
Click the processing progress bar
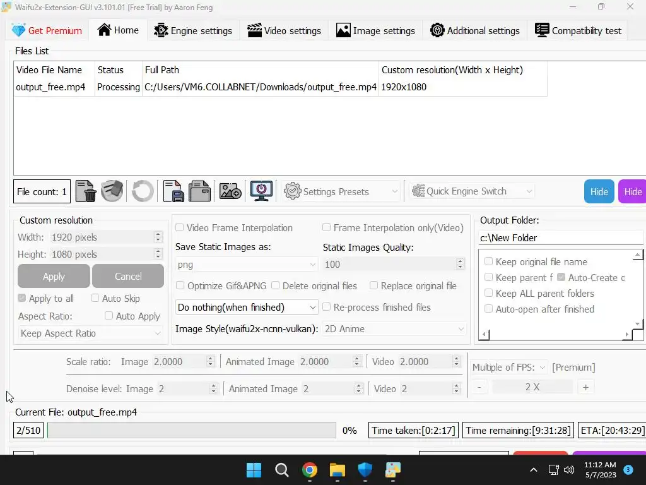pos(192,430)
